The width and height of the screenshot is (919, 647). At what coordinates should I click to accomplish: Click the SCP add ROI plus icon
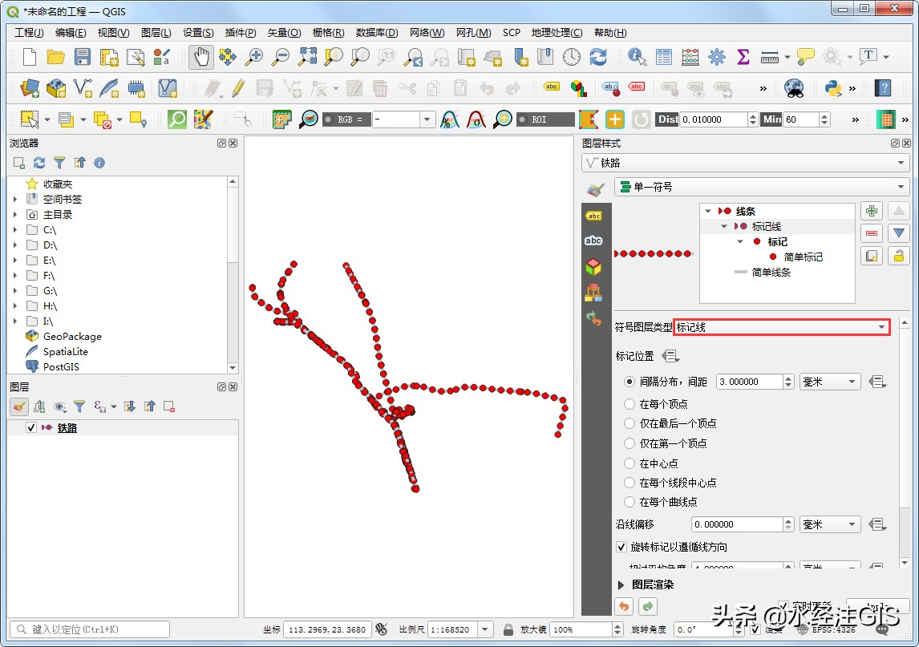614,119
